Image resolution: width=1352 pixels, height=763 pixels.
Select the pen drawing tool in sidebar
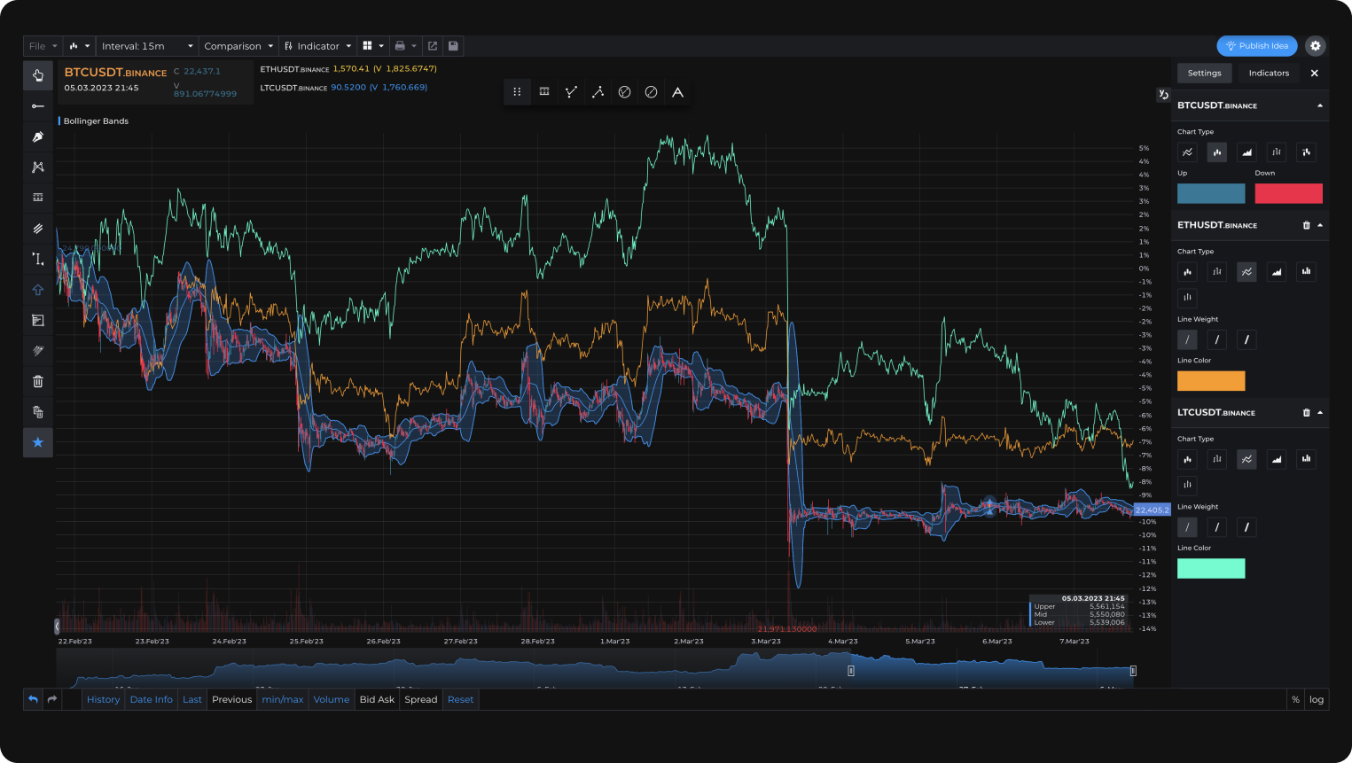pos(37,136)
